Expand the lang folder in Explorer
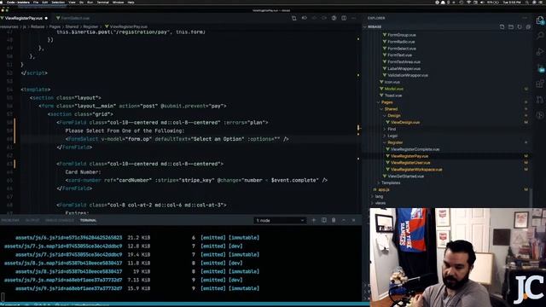Image resolution: width=546 pixels, height=307 pixels. (x=379, y=196)
